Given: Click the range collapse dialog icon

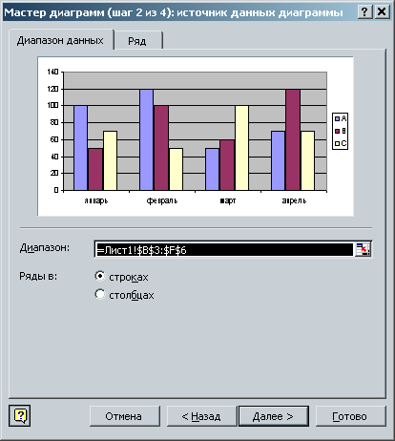Looking at the screenshot, I should point(363,249).
